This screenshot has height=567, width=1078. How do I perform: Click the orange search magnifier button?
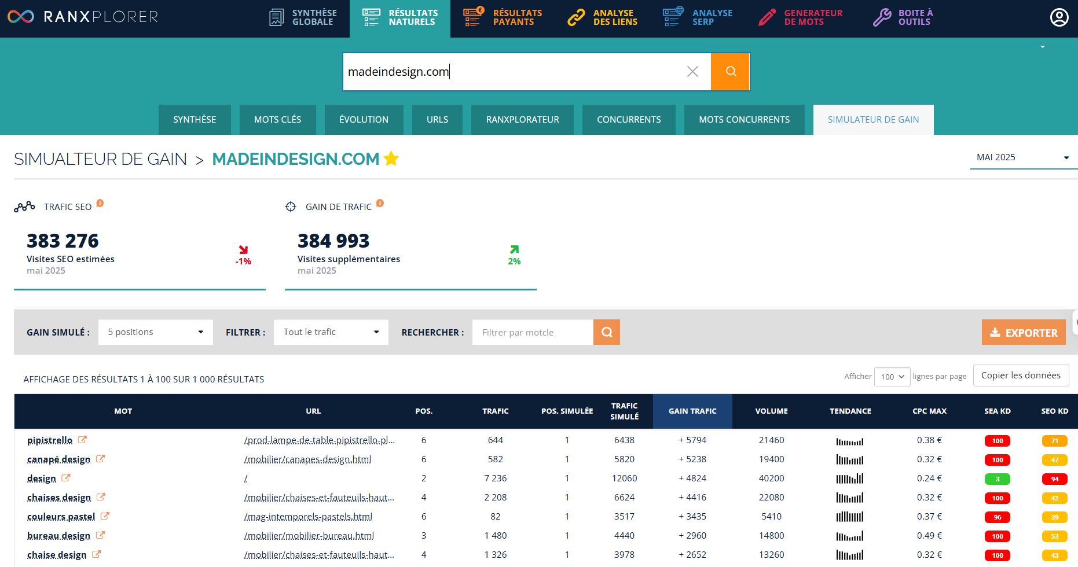click(x=731, y=72)
